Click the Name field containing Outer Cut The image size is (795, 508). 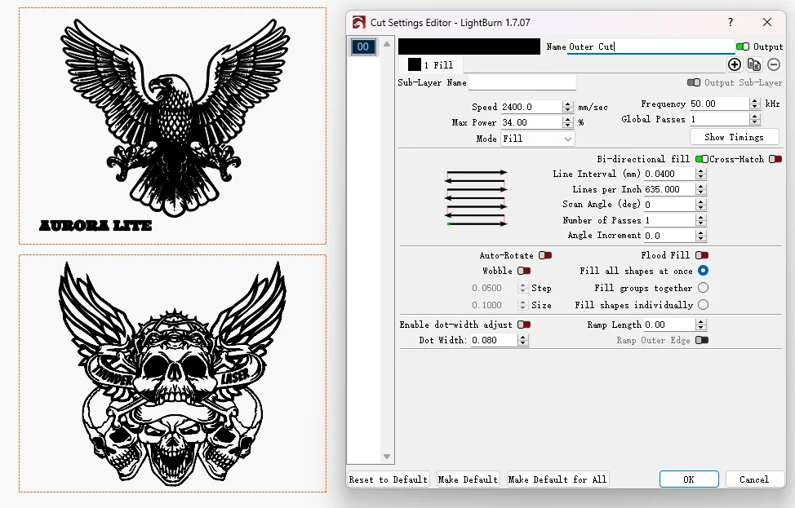651,46
